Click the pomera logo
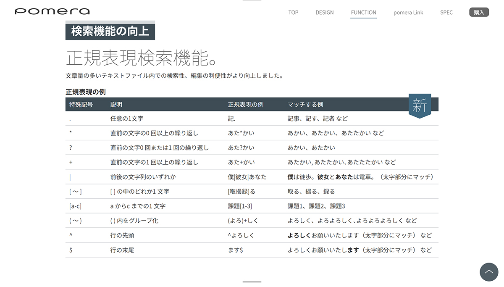Viewport: 504px width, 287px height. (x=52, y=12)
